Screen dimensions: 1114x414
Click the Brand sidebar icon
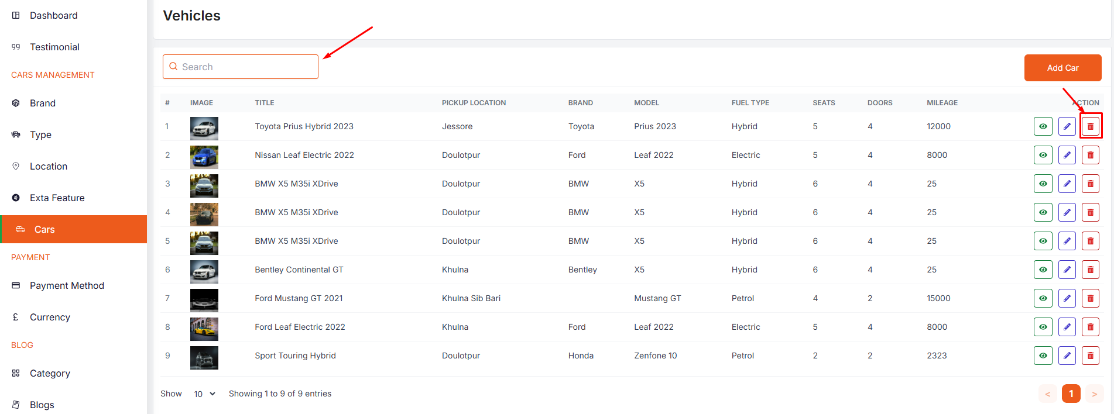(16, 103)
